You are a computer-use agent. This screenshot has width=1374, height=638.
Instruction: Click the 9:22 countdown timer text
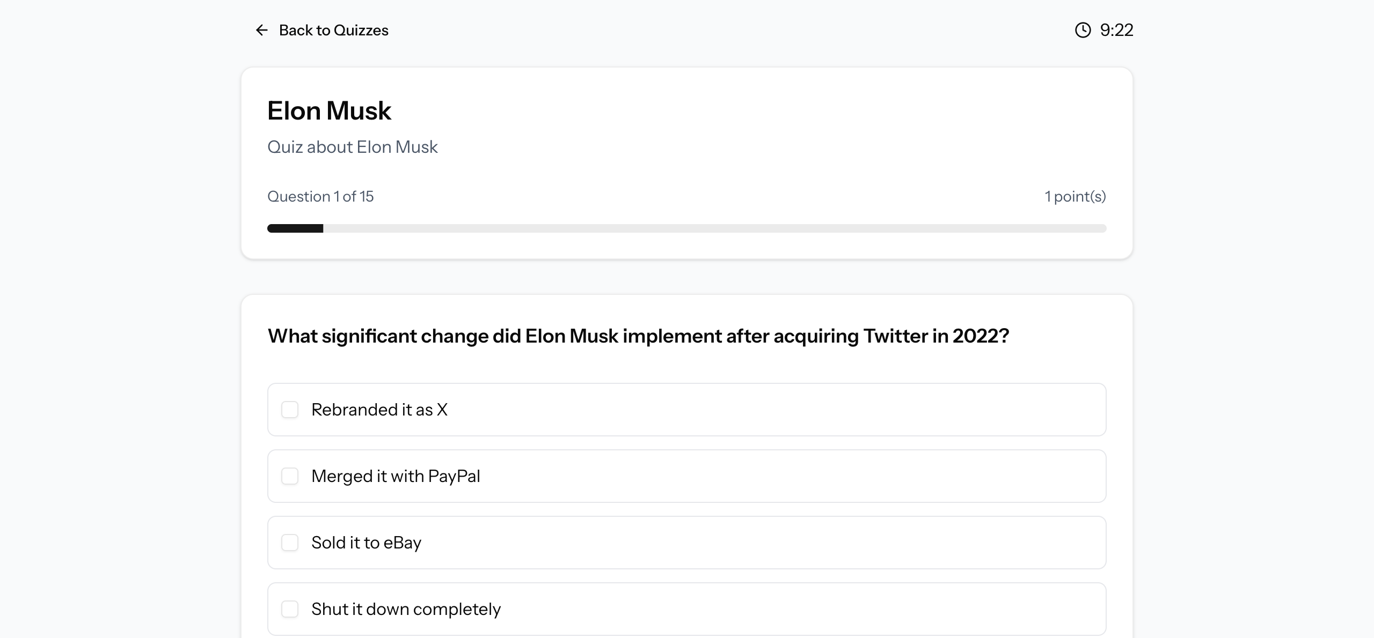click(1116, 30)
